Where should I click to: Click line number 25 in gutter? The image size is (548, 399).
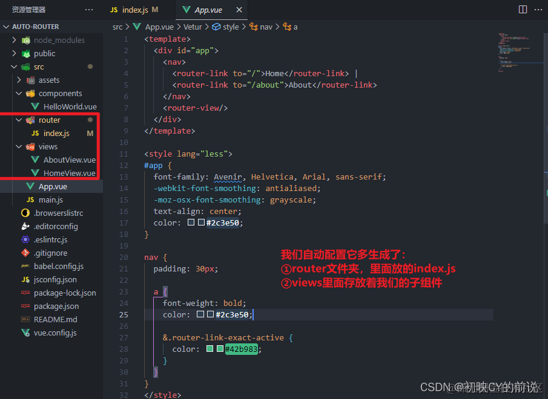[x=124, y=314]
